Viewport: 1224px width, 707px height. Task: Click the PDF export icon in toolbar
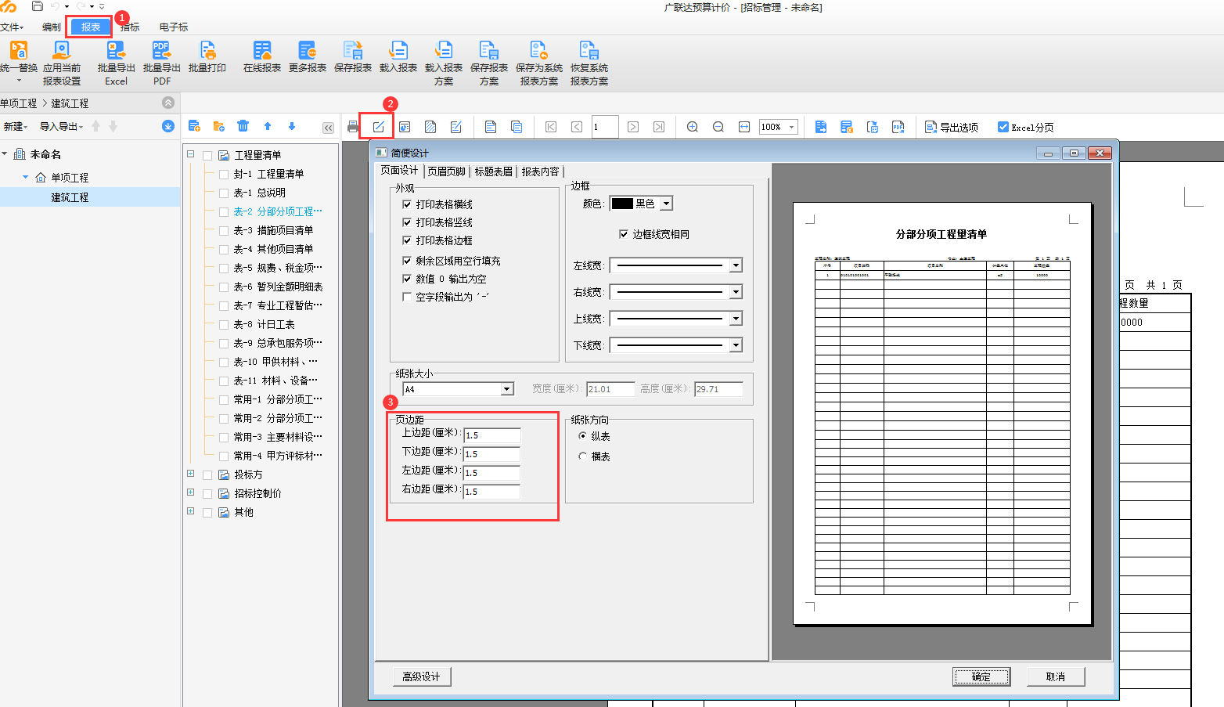898,127
